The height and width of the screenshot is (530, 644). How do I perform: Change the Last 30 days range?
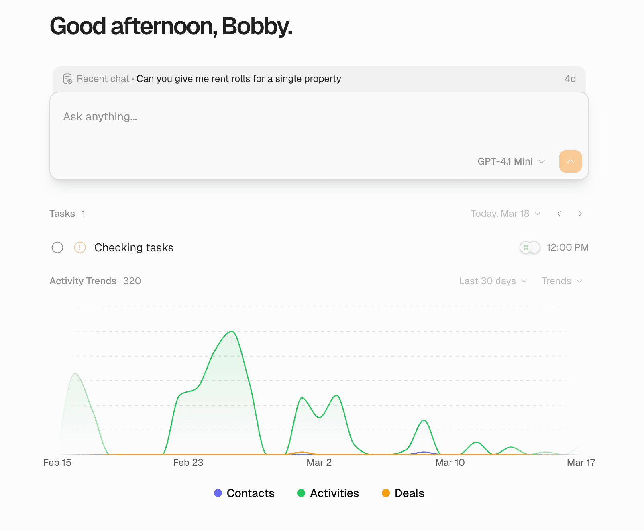[492, 281]
